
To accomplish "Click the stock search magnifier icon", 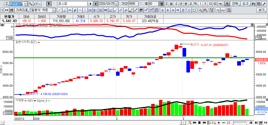I will pyautogui.click(x=30, y=4).
